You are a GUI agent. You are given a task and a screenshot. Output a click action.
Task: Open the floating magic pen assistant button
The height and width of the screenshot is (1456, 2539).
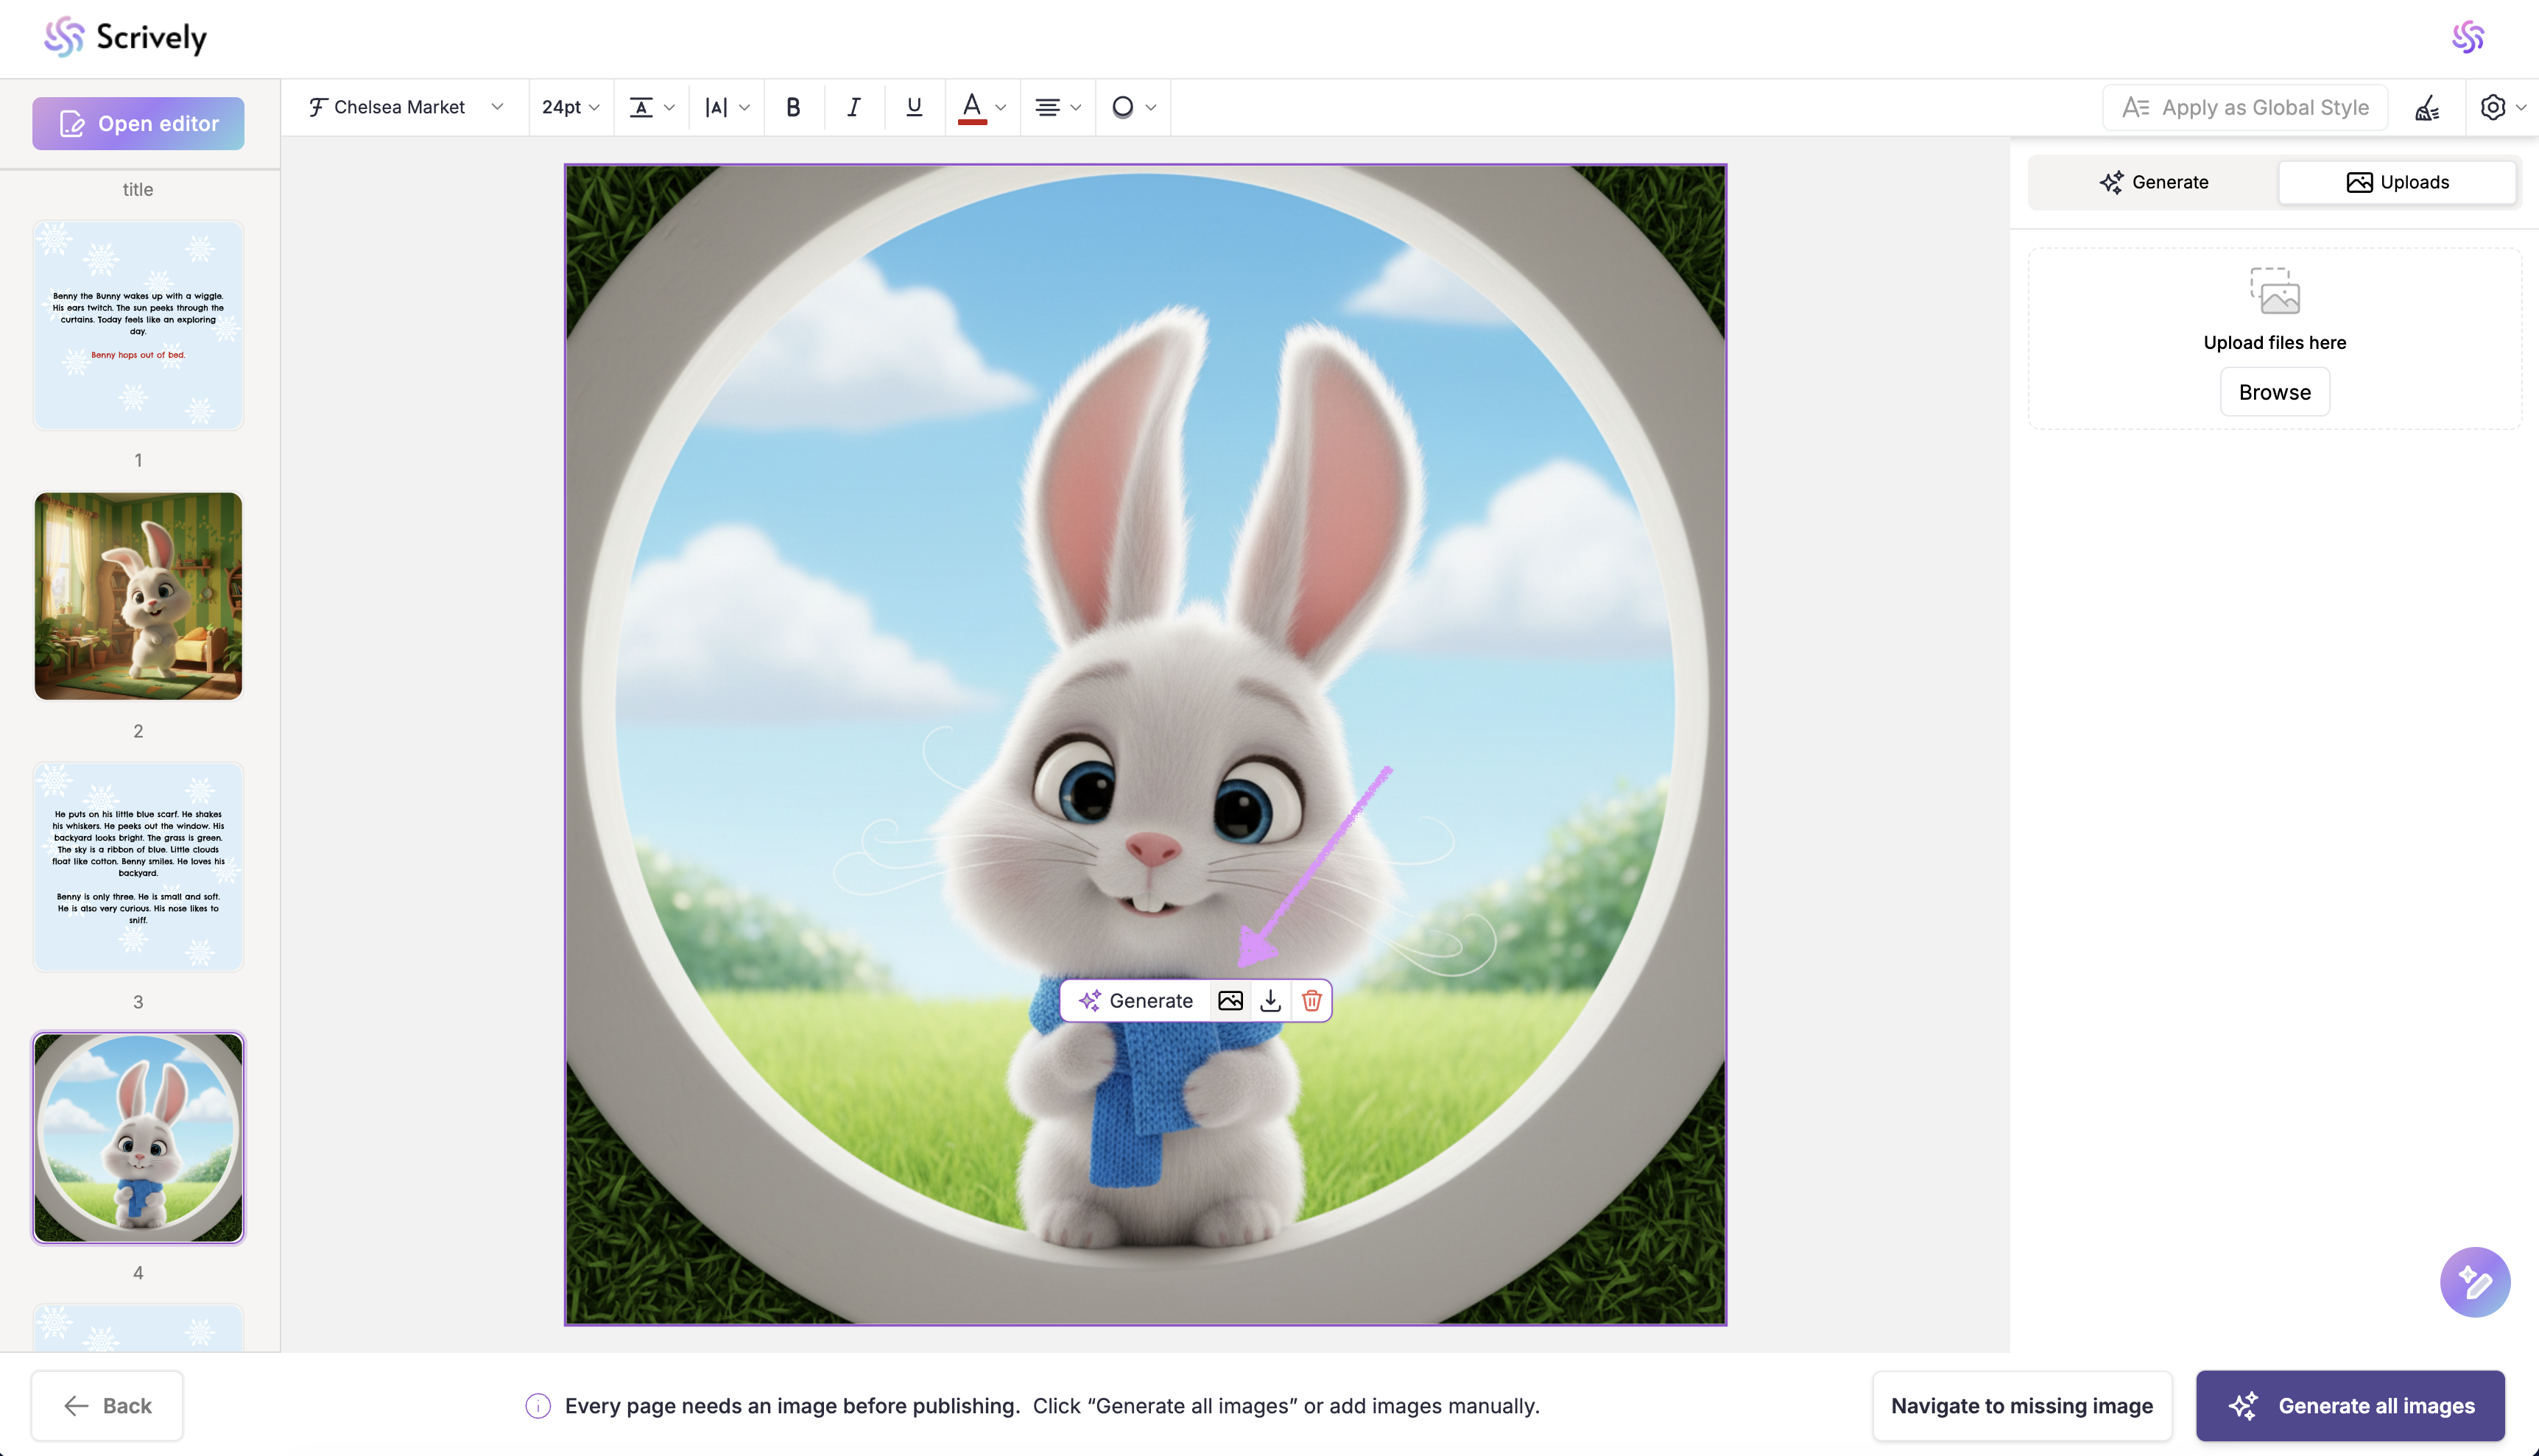click(x=2474, y=1282)
